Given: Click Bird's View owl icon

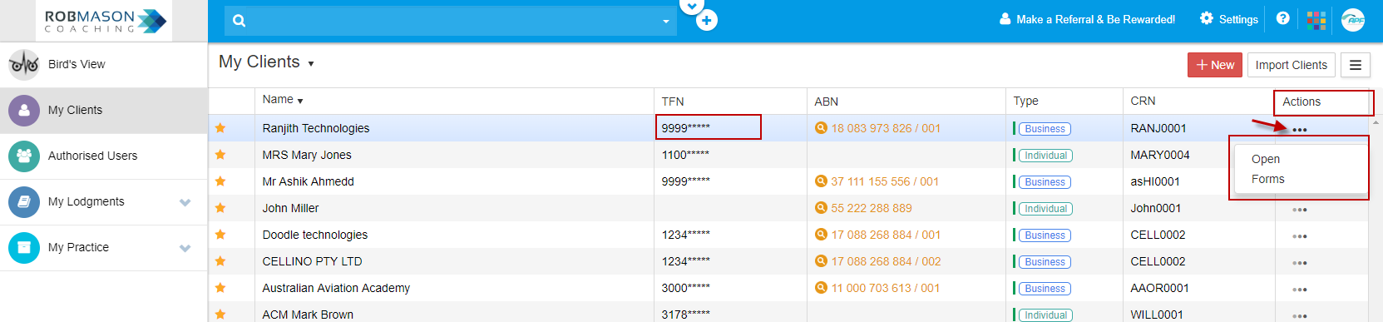Looking at the screenshot, I should coord(24,64).
